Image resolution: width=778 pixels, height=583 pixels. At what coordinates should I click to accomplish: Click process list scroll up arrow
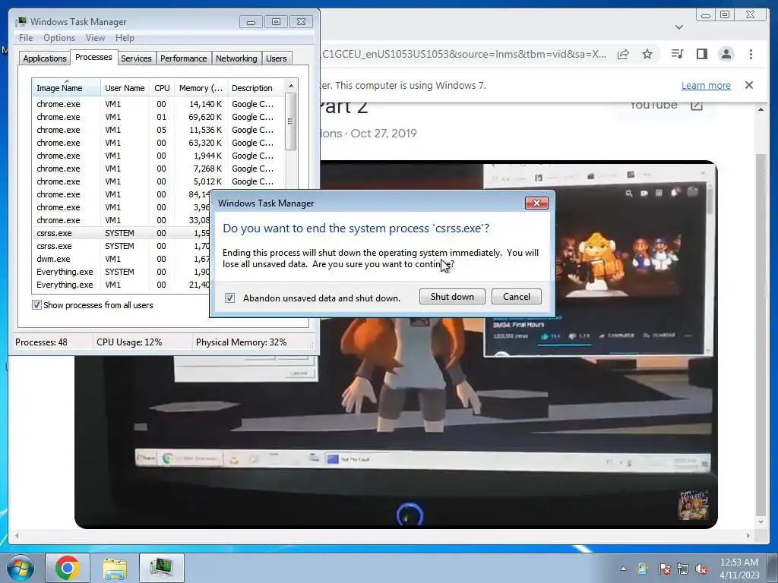(x=291, y=86)
